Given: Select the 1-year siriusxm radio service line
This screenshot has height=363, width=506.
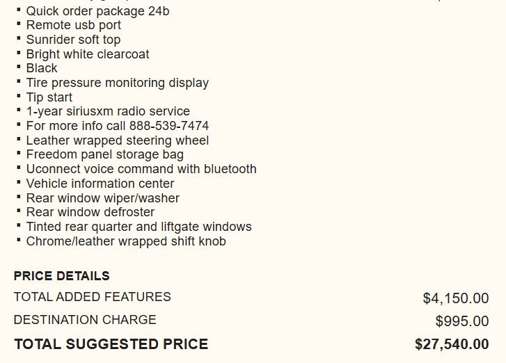Looking at the screenshot, I should pos(108,111).
